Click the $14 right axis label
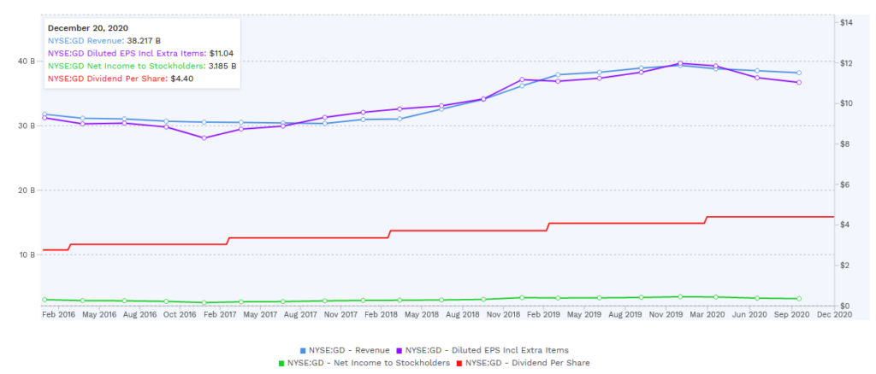Screen dimensions: 876x374 (846, 23)
